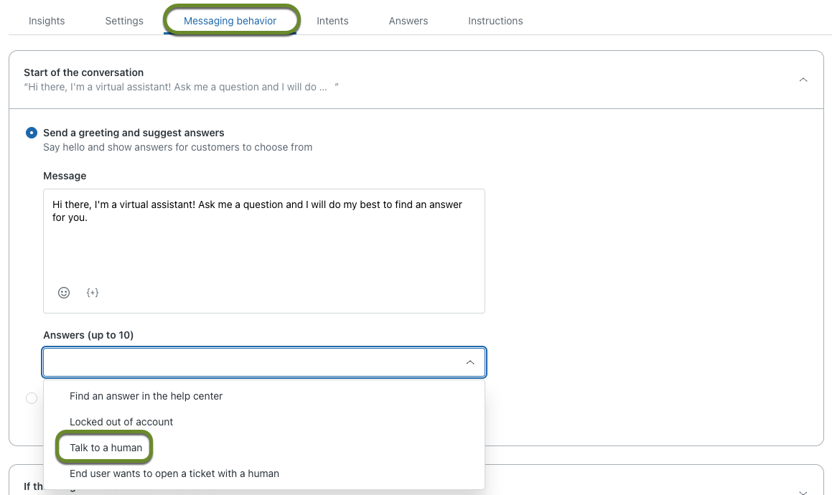Image resolution: width=832 pixels, height=495 pixels.
Task: Select the unlabeled second radio option
Action: point(32,398)
